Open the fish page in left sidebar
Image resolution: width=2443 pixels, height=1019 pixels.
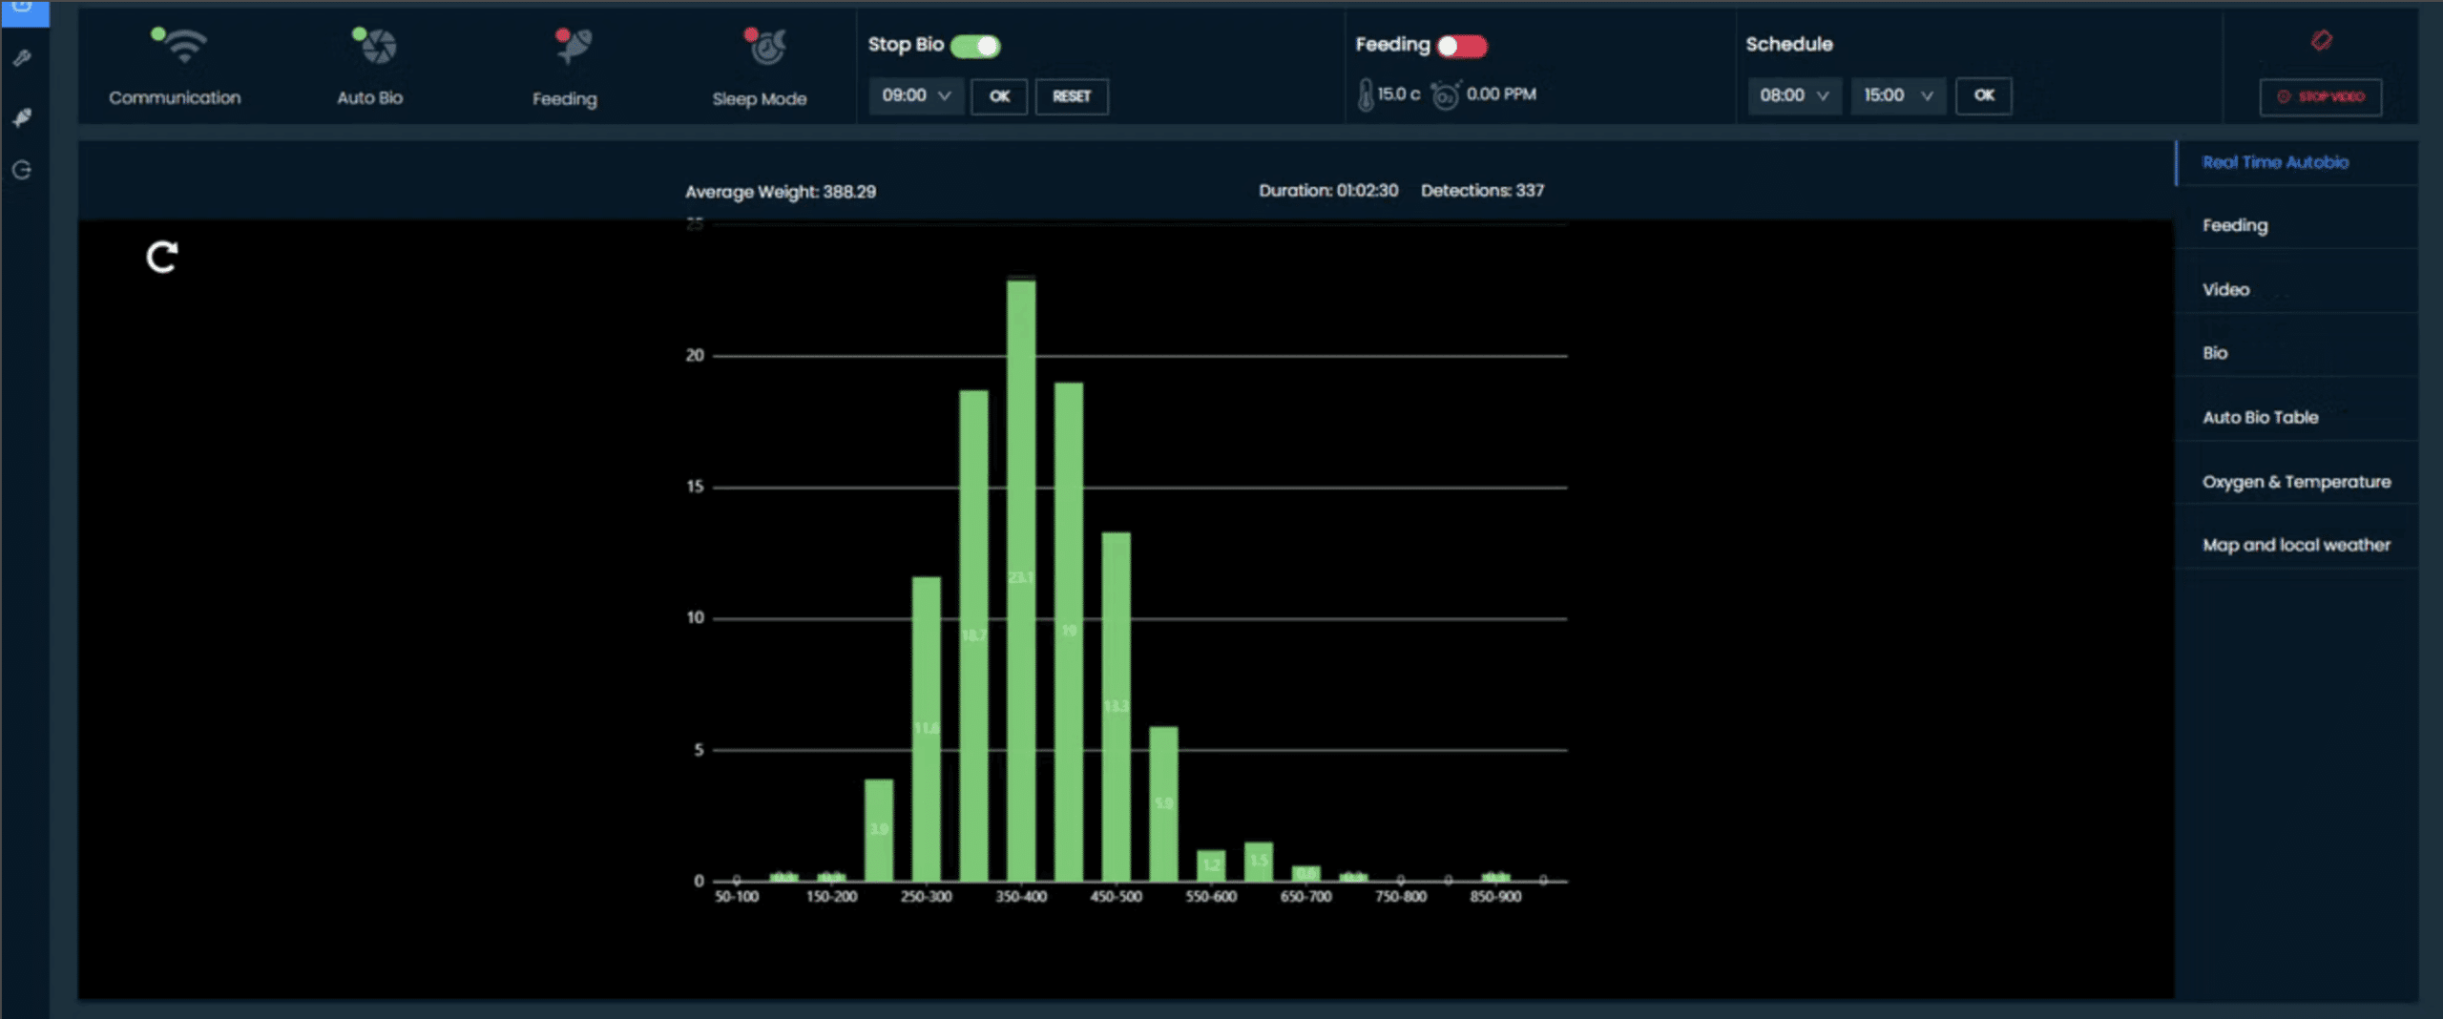[x=23, y=117]
